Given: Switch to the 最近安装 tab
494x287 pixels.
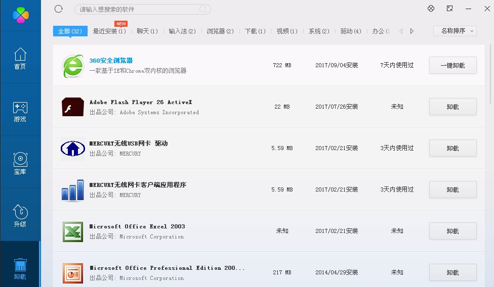Looking at the screenshot, I should (x=109, y=31).
